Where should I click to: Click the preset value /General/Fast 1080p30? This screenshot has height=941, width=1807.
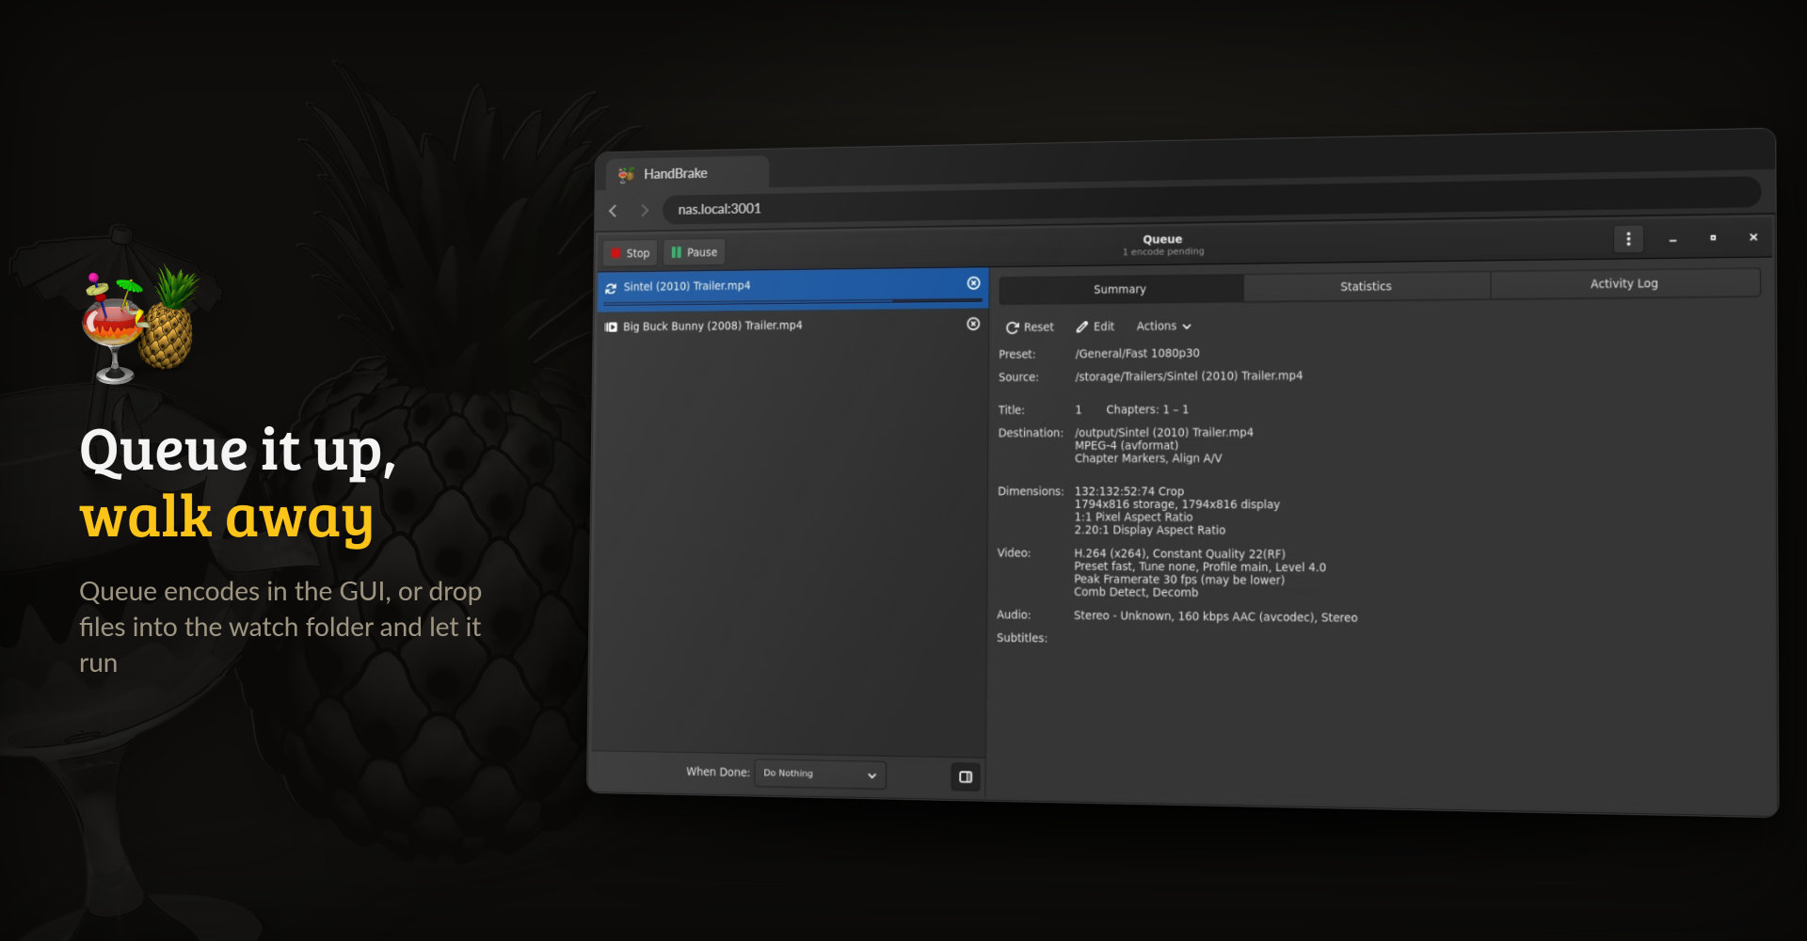1137,353
